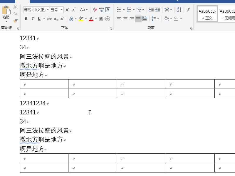Click the Copy icon
235x176 pixels.
pos(15,14)
